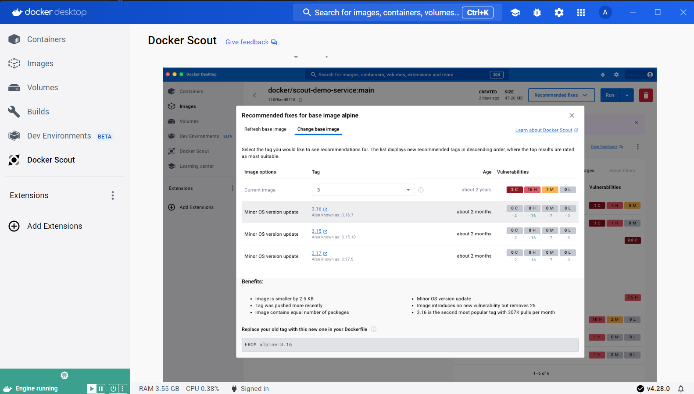Open Settings with the gear icon
Viewport: 694px width, 394px height.
click(559, 13)
